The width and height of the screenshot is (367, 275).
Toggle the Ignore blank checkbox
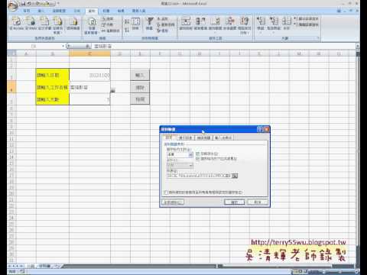(x=198, y=154)
